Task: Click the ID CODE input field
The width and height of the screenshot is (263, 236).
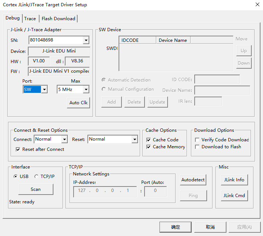Action: (x=217, y=79)
